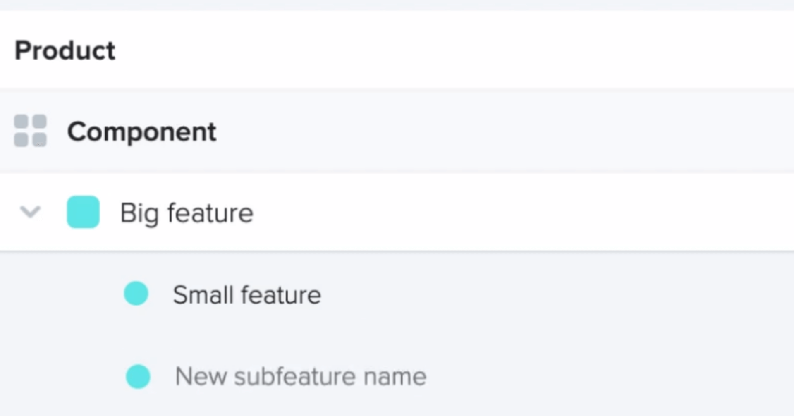Screen dimensions: 794x416
Task: Select the Small feature link
Action: [x=247, y=294]
